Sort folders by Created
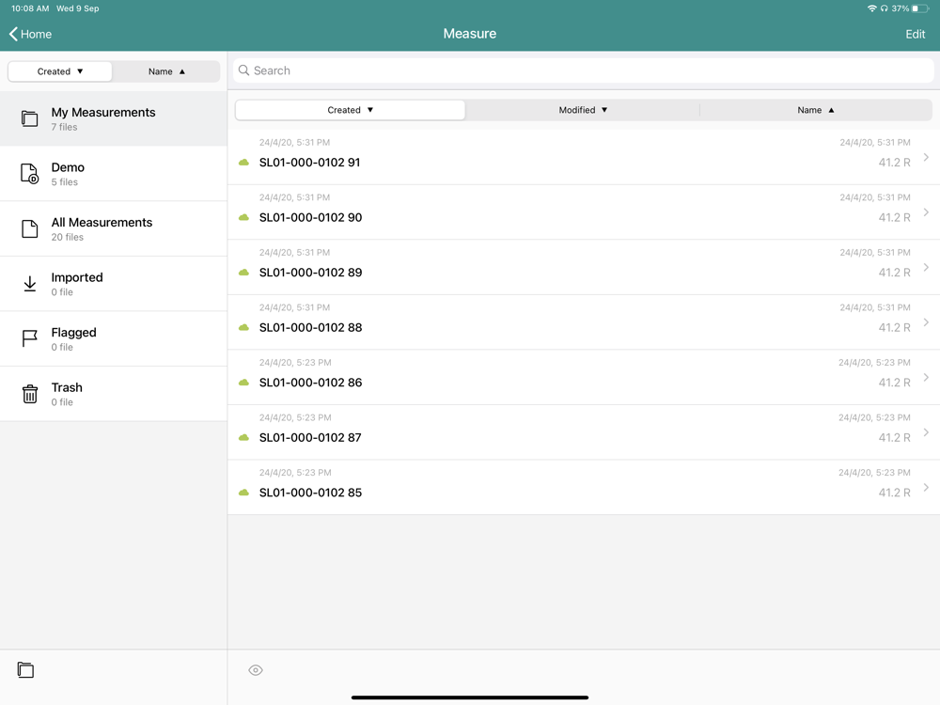This screenshot has height=705, width=940. click(x=60, y=71)
